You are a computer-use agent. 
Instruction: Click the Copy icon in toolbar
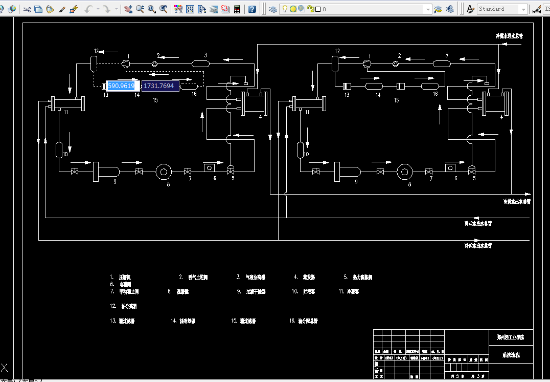point(38,10)
